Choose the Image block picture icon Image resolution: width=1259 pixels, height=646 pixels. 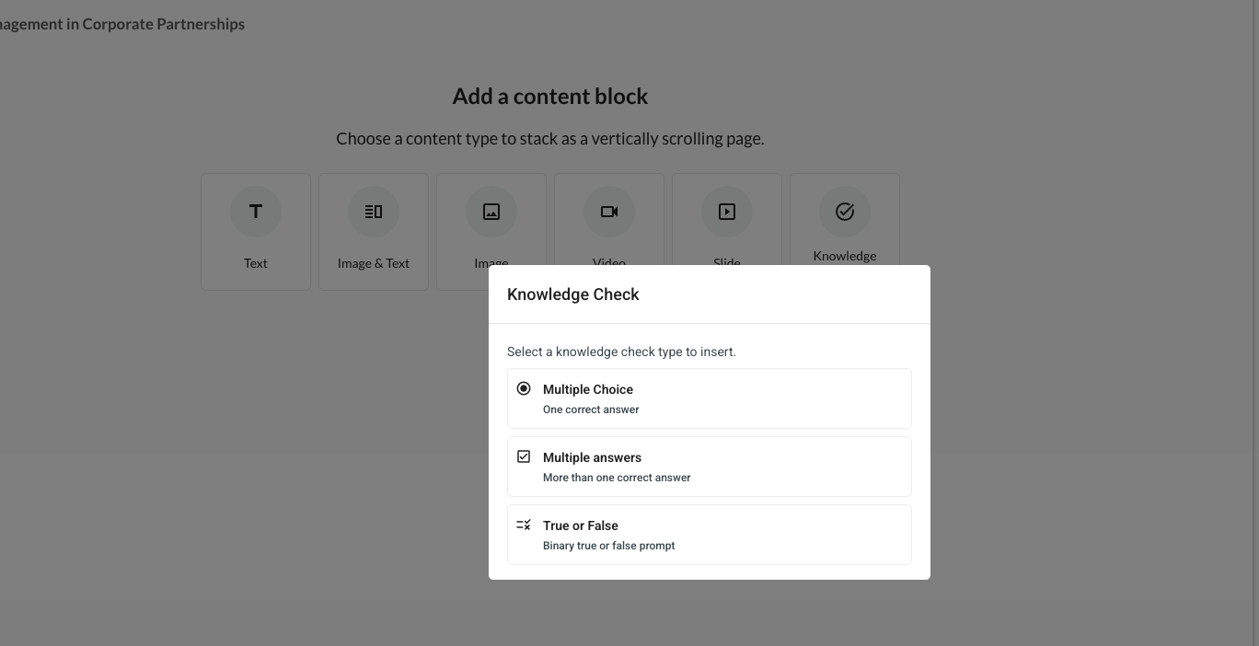pos(491,212)
